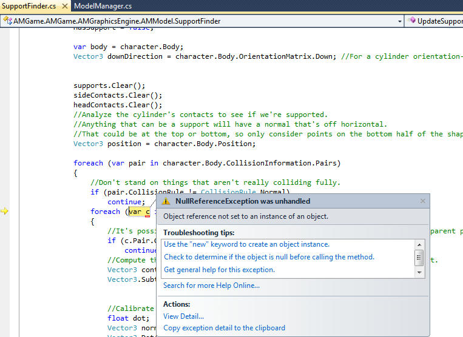The width and height of the screenshot is (463, 337).
Task: Close the NullReferenceException popup
Action: (422, 201)
